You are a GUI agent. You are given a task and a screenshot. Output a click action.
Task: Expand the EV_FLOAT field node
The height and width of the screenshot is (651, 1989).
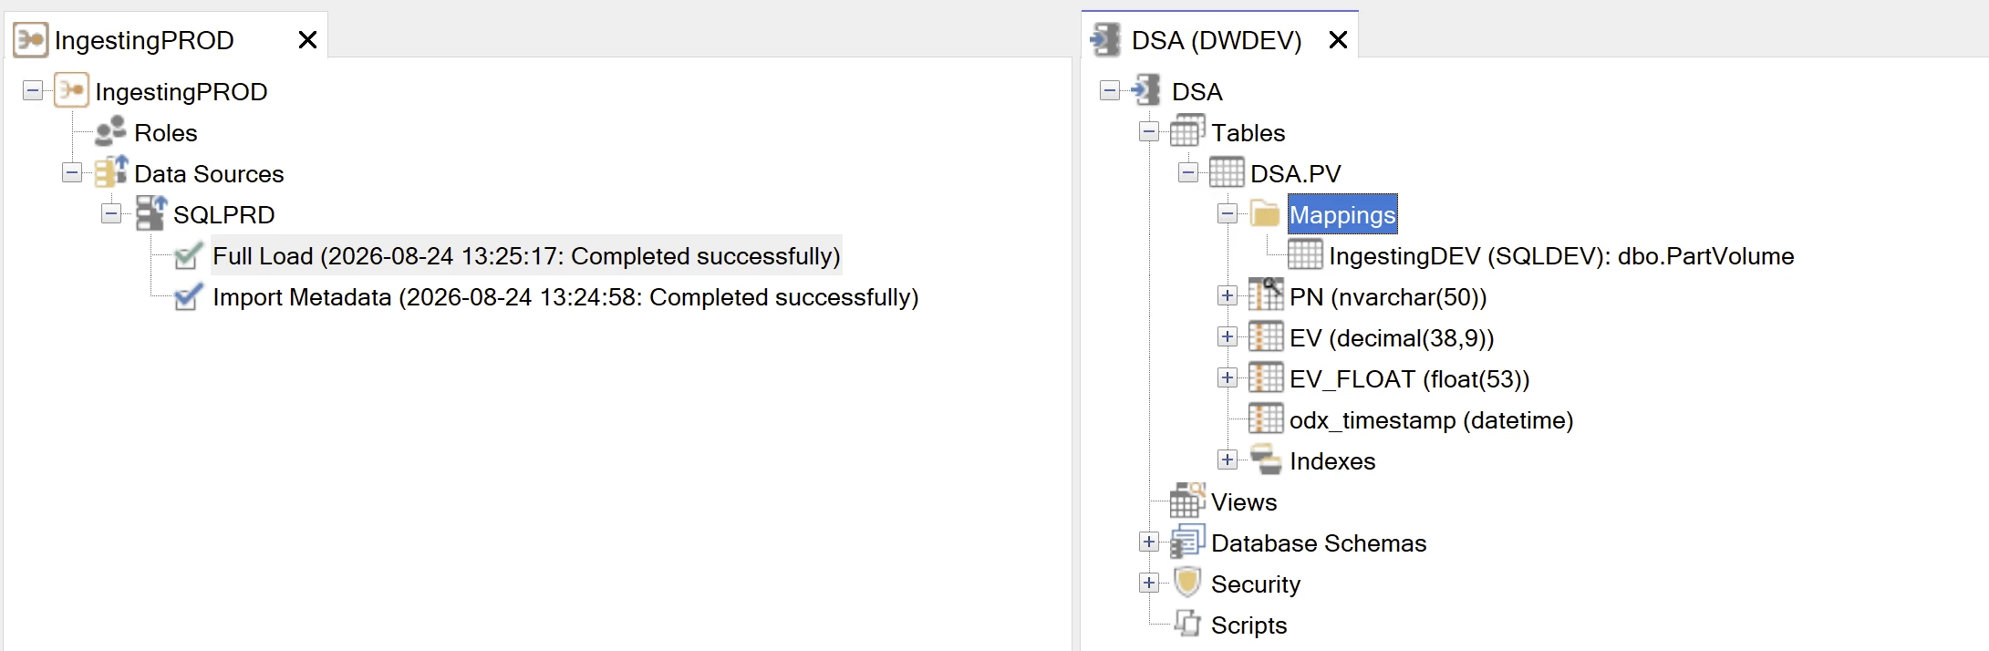[1228, 377]
